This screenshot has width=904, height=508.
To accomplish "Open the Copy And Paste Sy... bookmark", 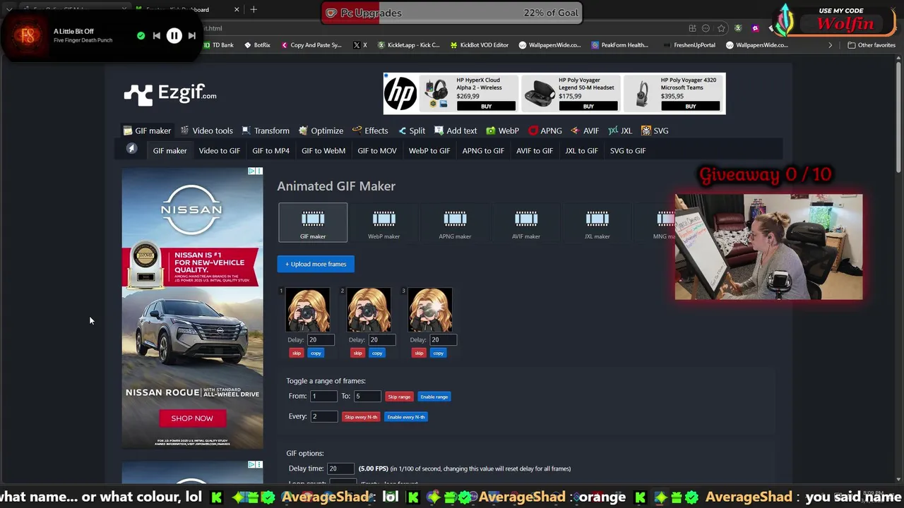I will click(x=311, y=45).
